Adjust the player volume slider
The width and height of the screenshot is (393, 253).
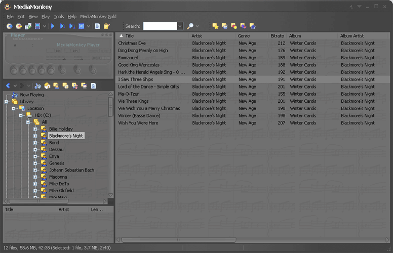(64, 58)
